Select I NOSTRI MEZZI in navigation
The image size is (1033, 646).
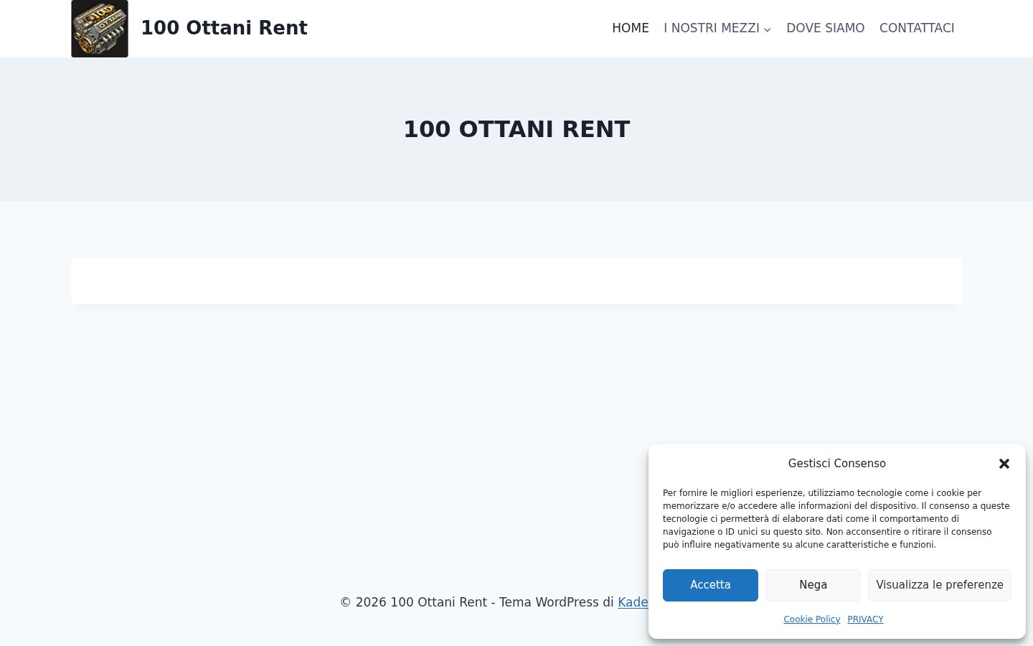coord(711,28)
